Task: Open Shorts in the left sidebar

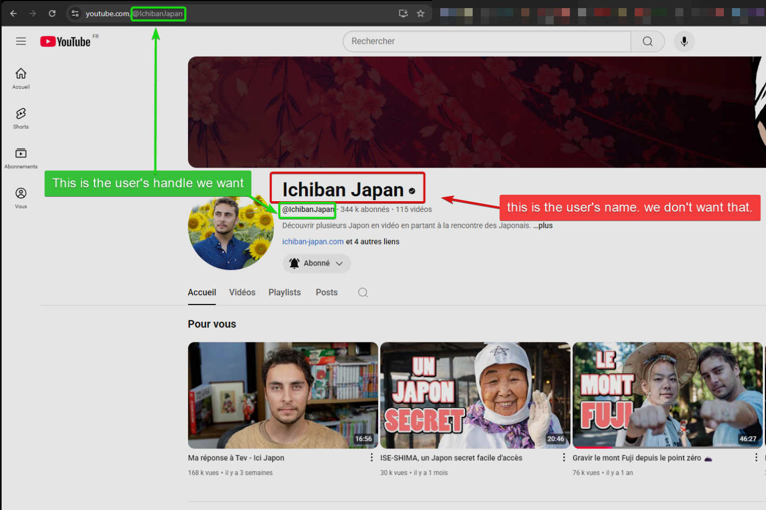Action: tap(21, 118)
